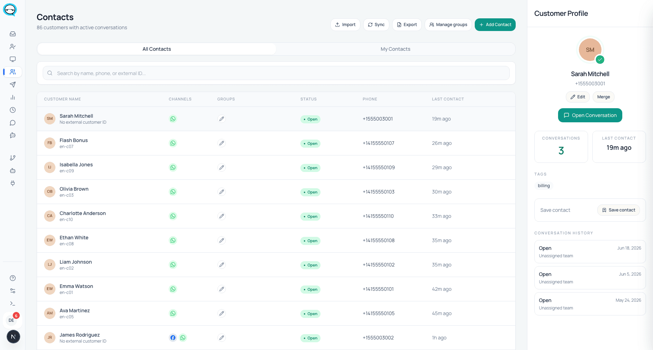Click the Import button

[x=345, y=25]
